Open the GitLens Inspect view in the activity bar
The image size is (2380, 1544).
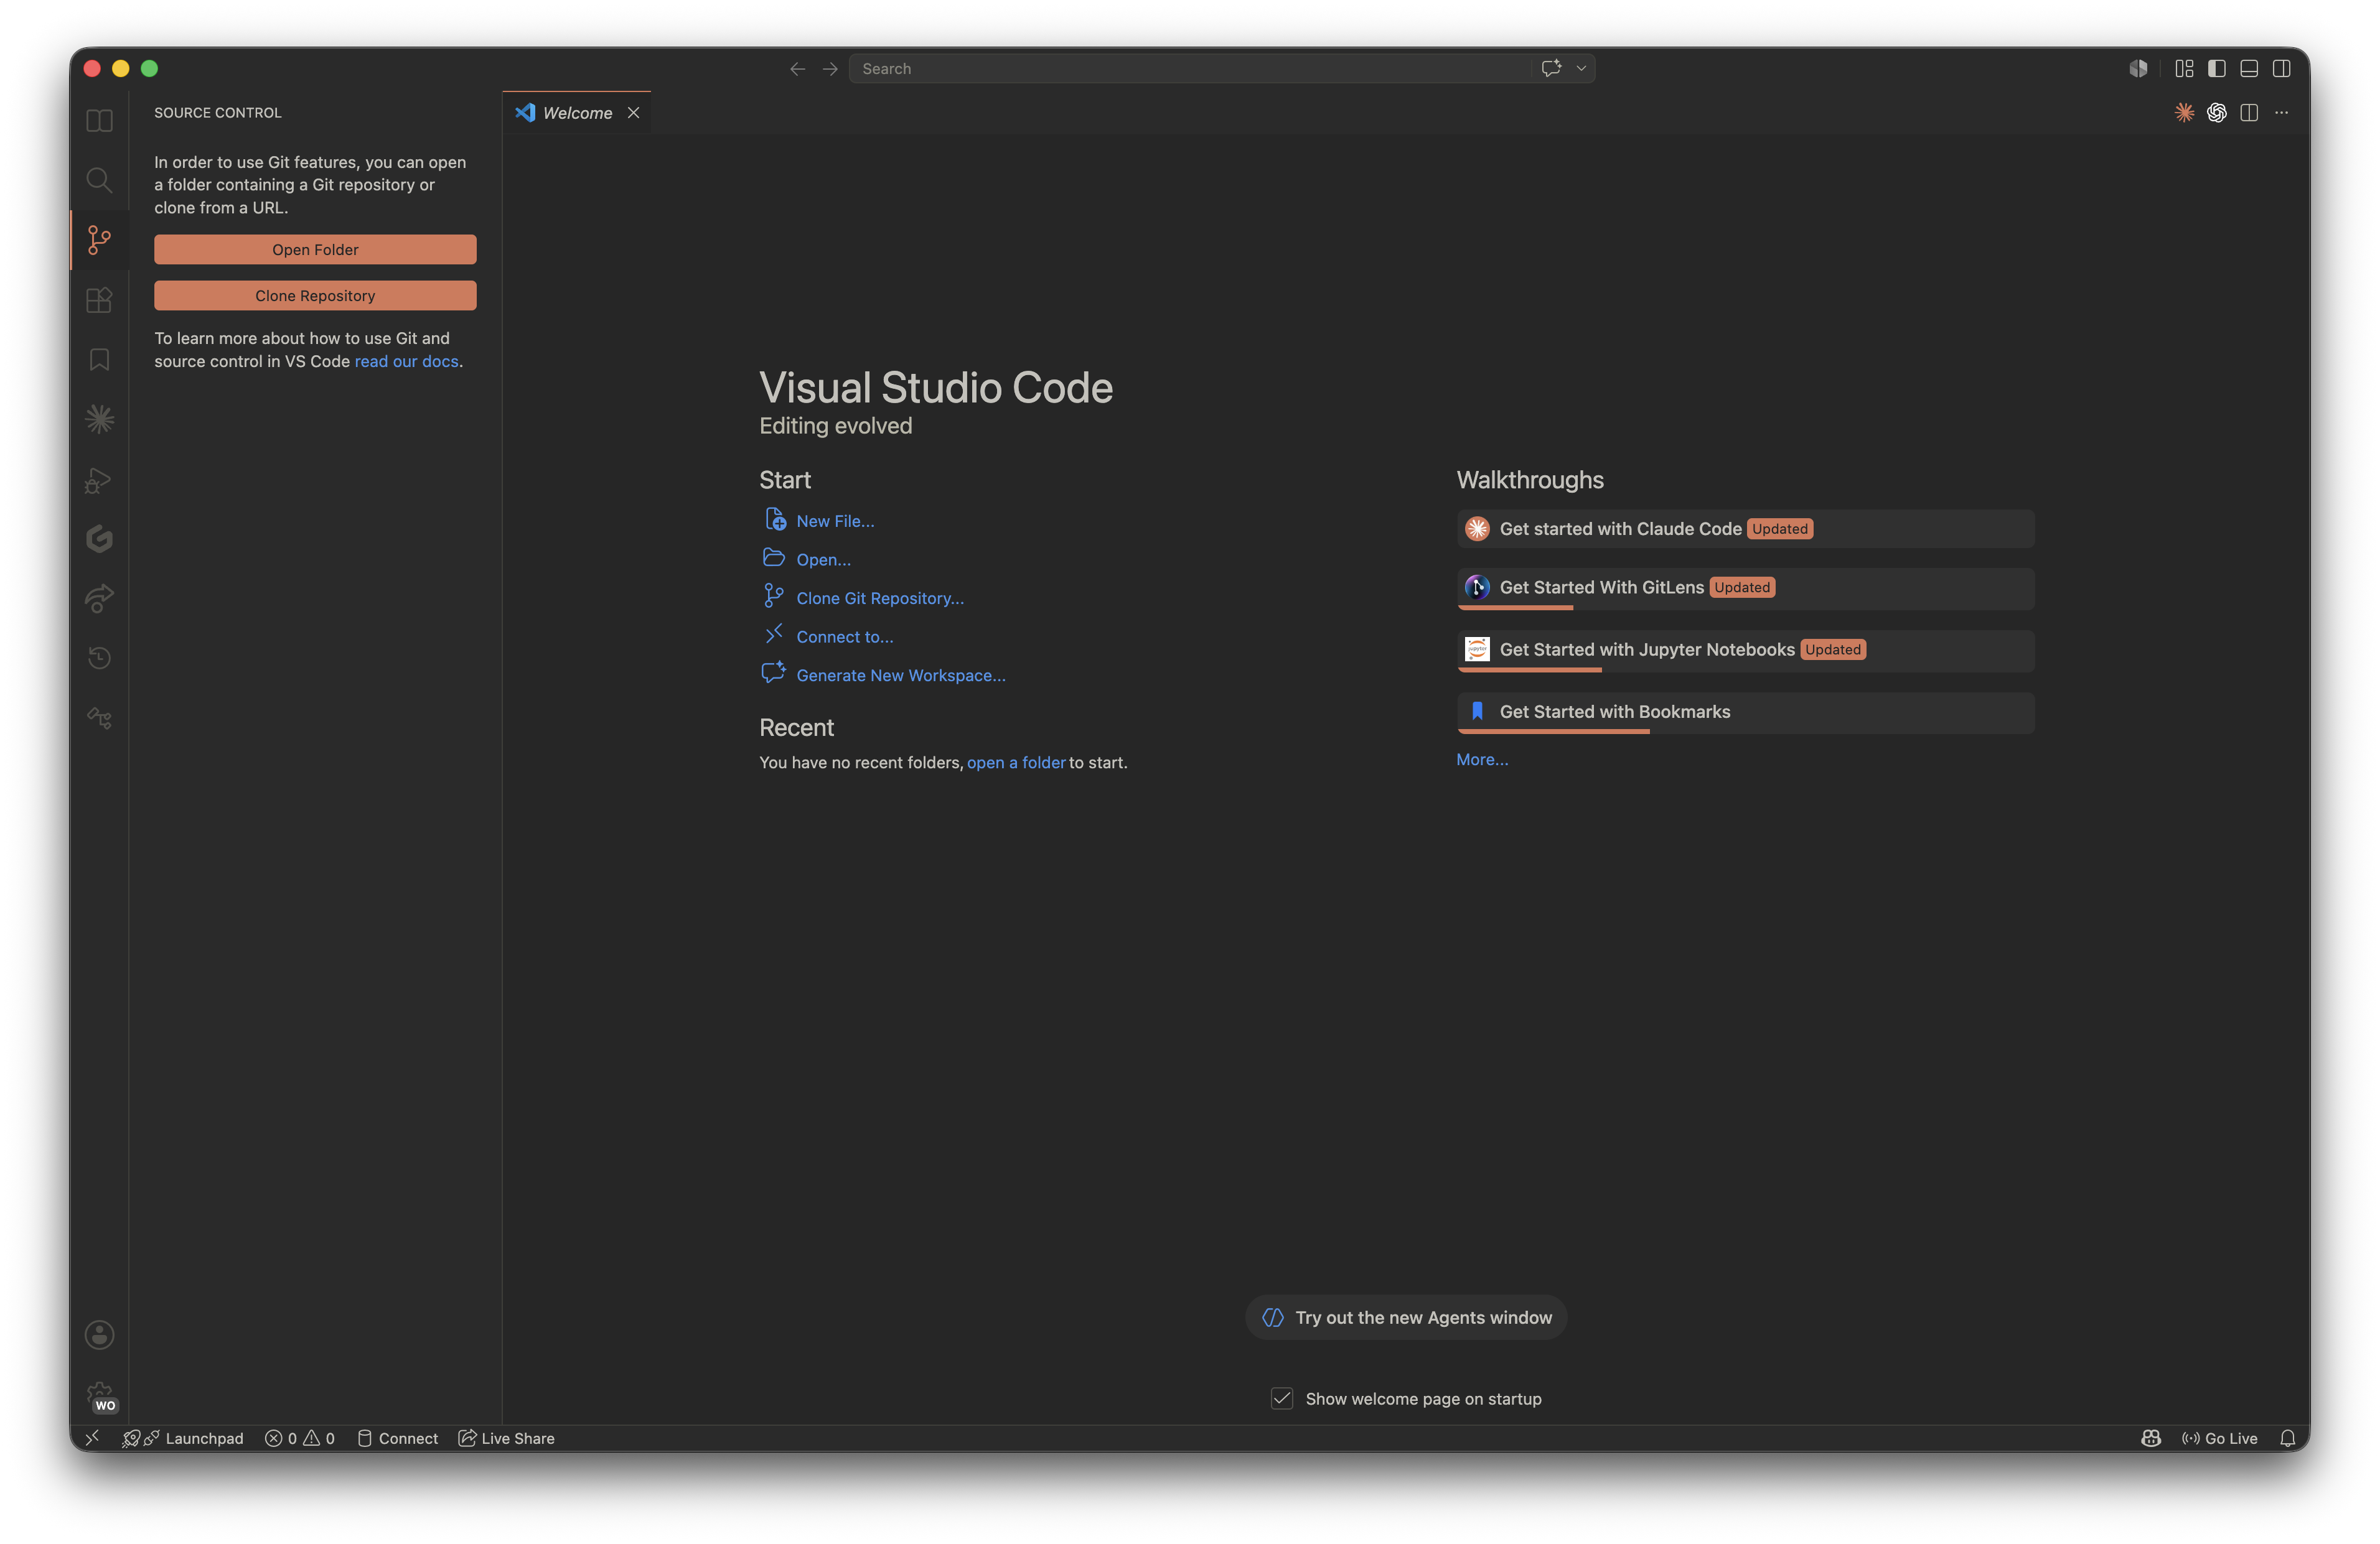point(99,717)
